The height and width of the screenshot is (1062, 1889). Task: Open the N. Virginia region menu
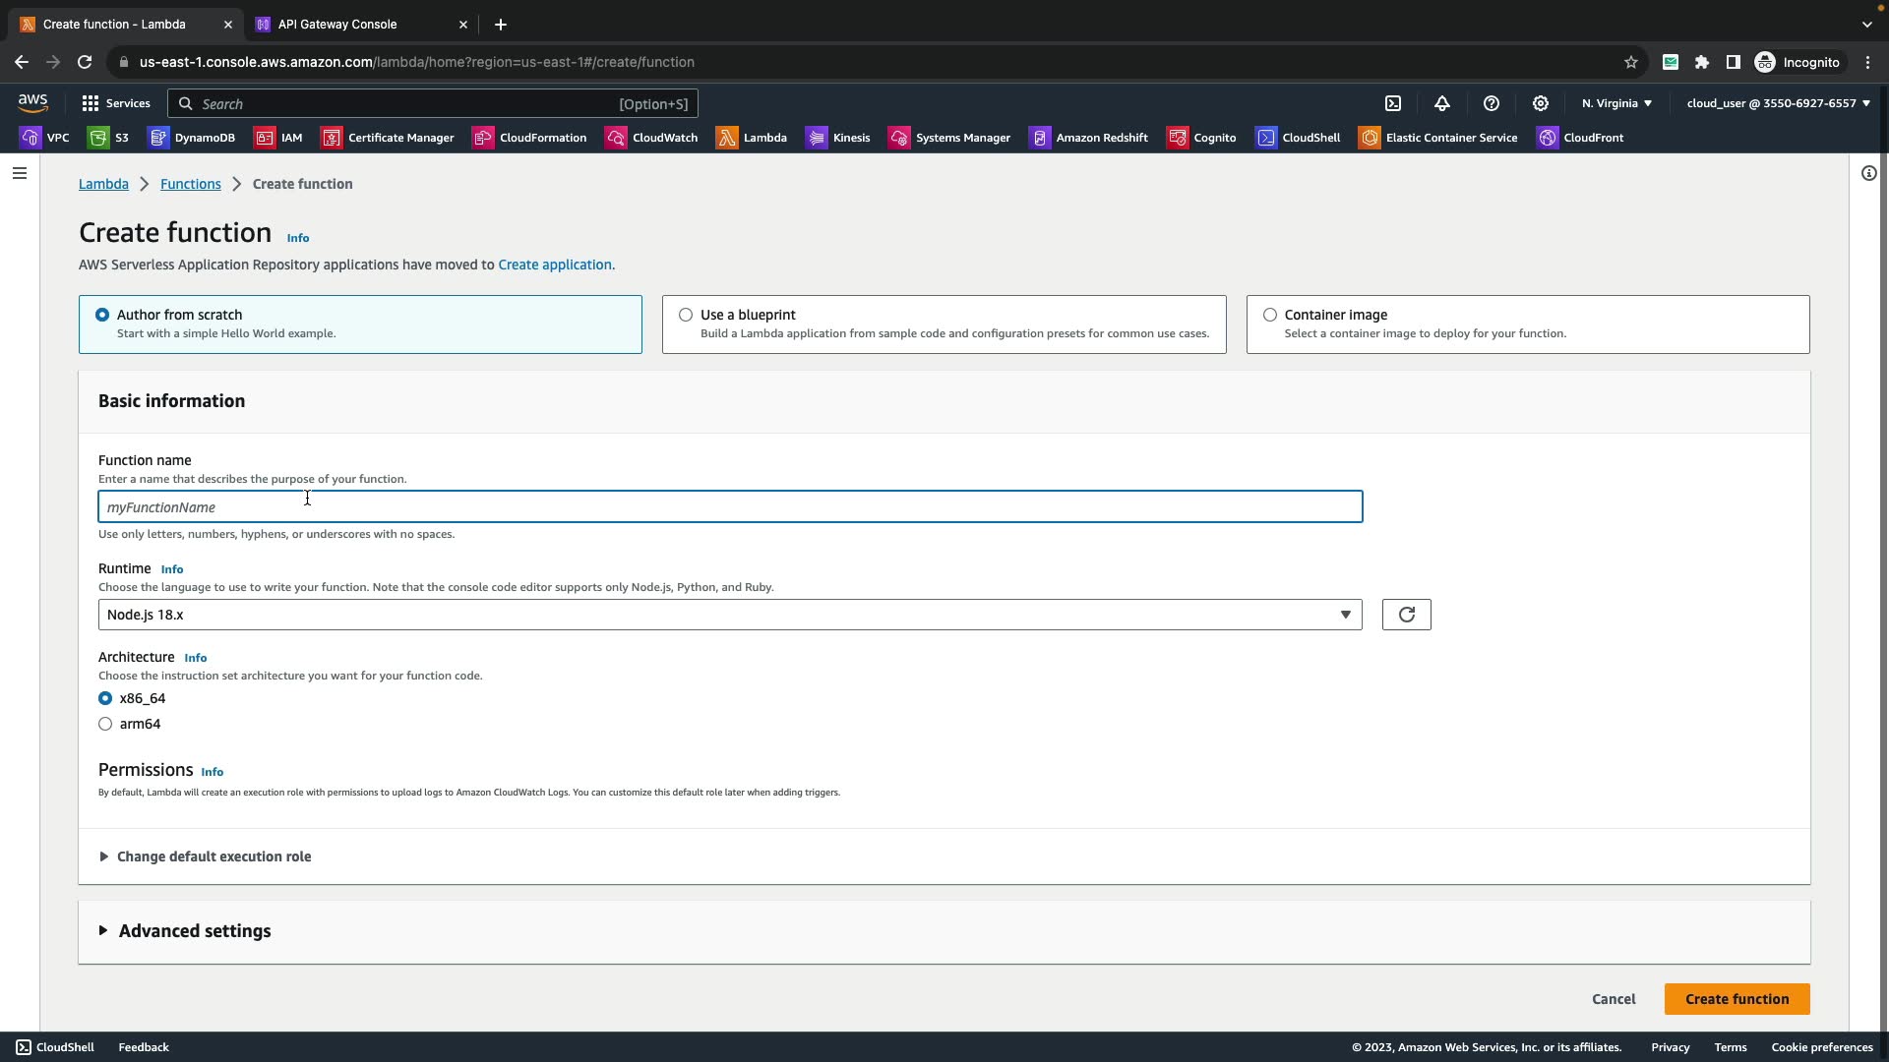[1616, 103]
